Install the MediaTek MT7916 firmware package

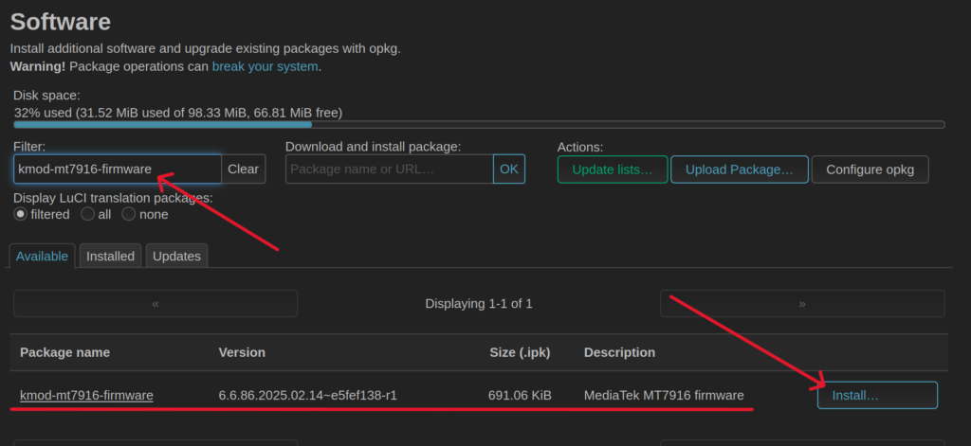[x=877, y=395]
